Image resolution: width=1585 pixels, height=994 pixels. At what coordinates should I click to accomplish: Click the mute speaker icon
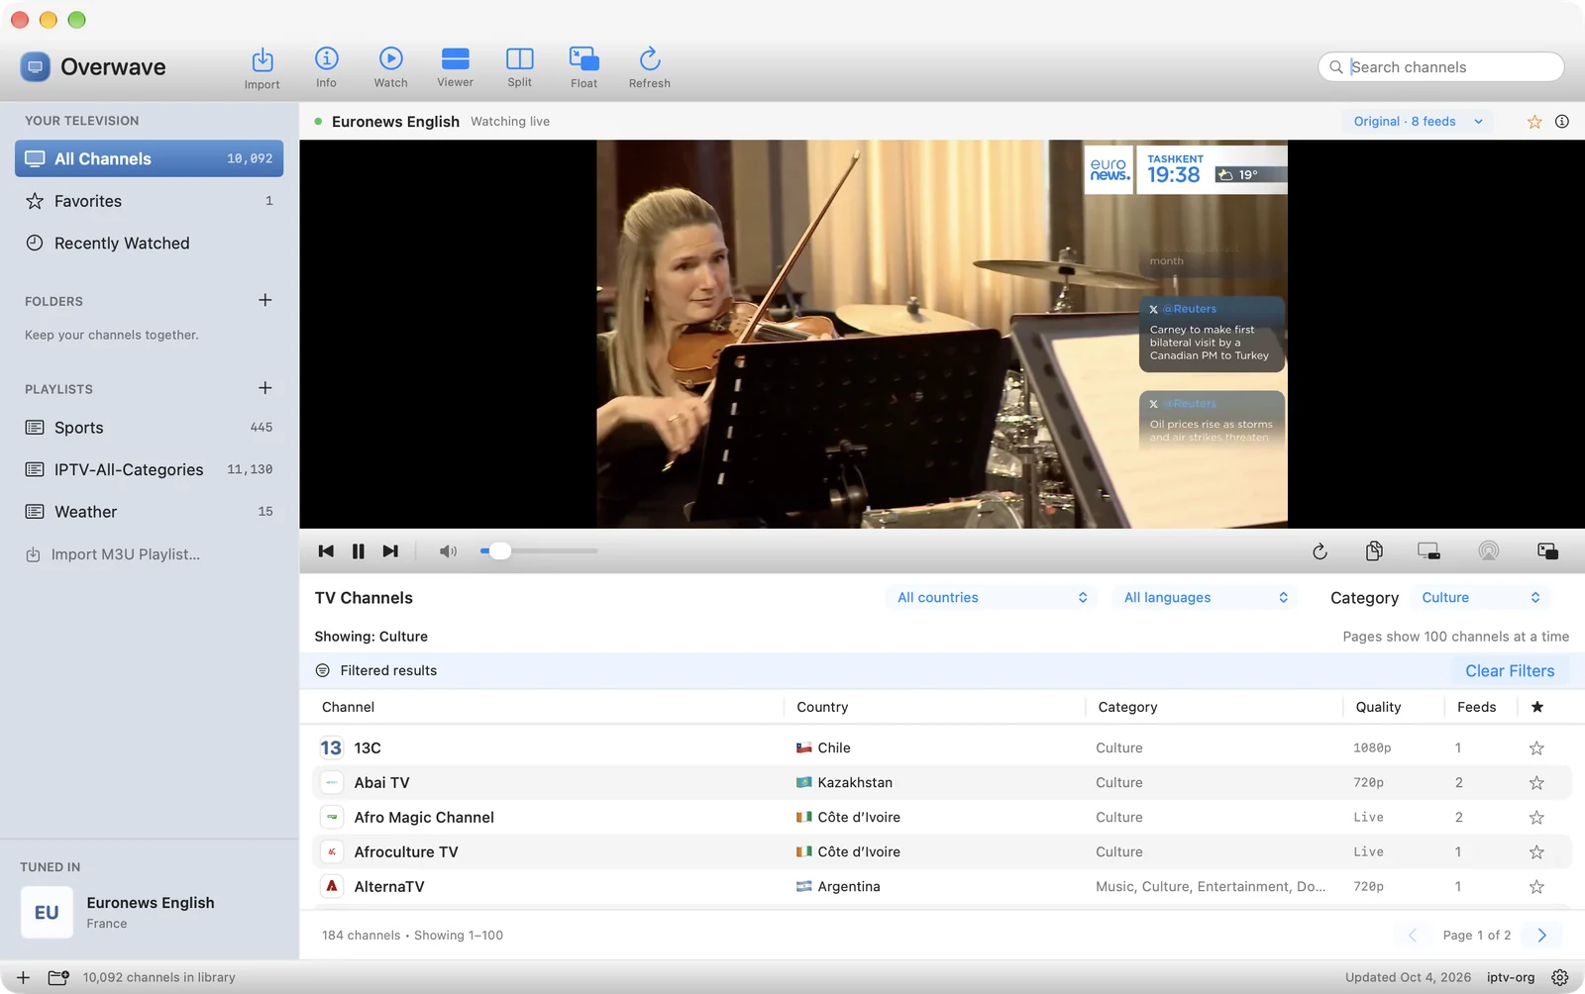[448, 551]
